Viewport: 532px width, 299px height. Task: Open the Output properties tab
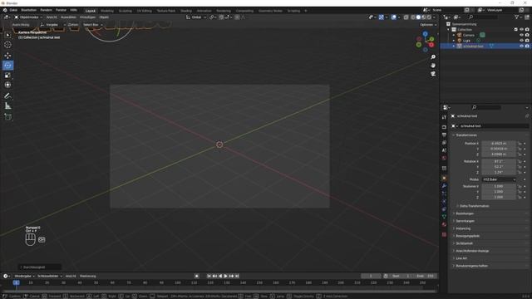pyautogui.click(x=444, y=135)
